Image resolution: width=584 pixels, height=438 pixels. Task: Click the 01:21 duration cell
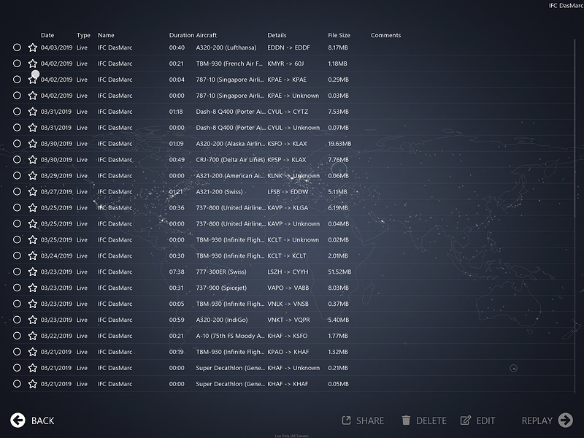click(x=176, y=192)
